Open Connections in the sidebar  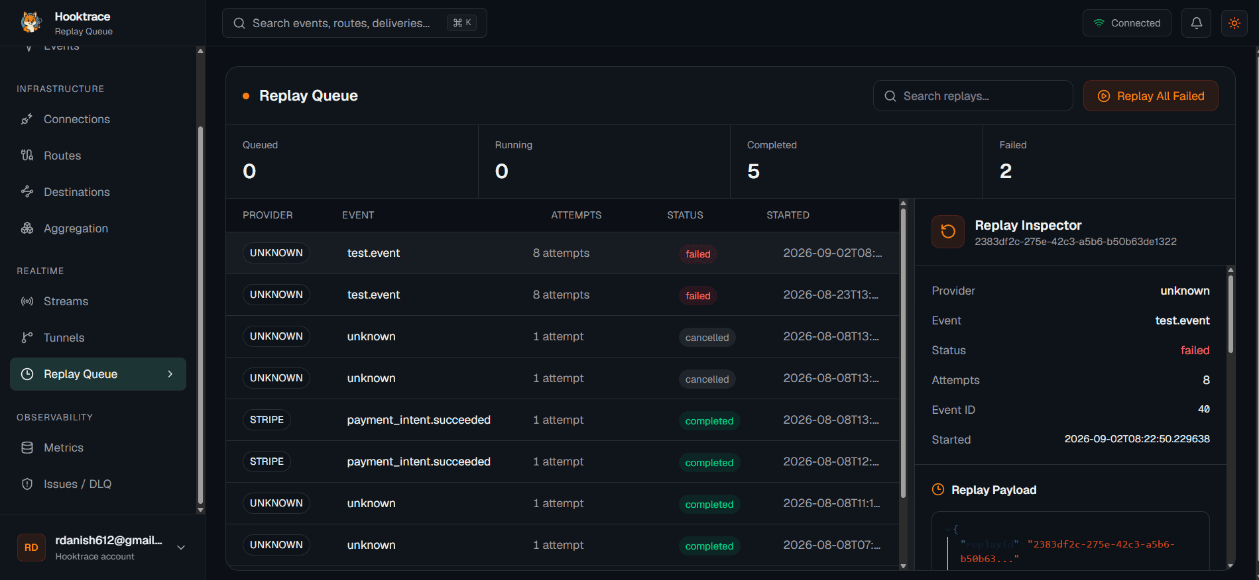pyautogui.click(x=98, y=119)
